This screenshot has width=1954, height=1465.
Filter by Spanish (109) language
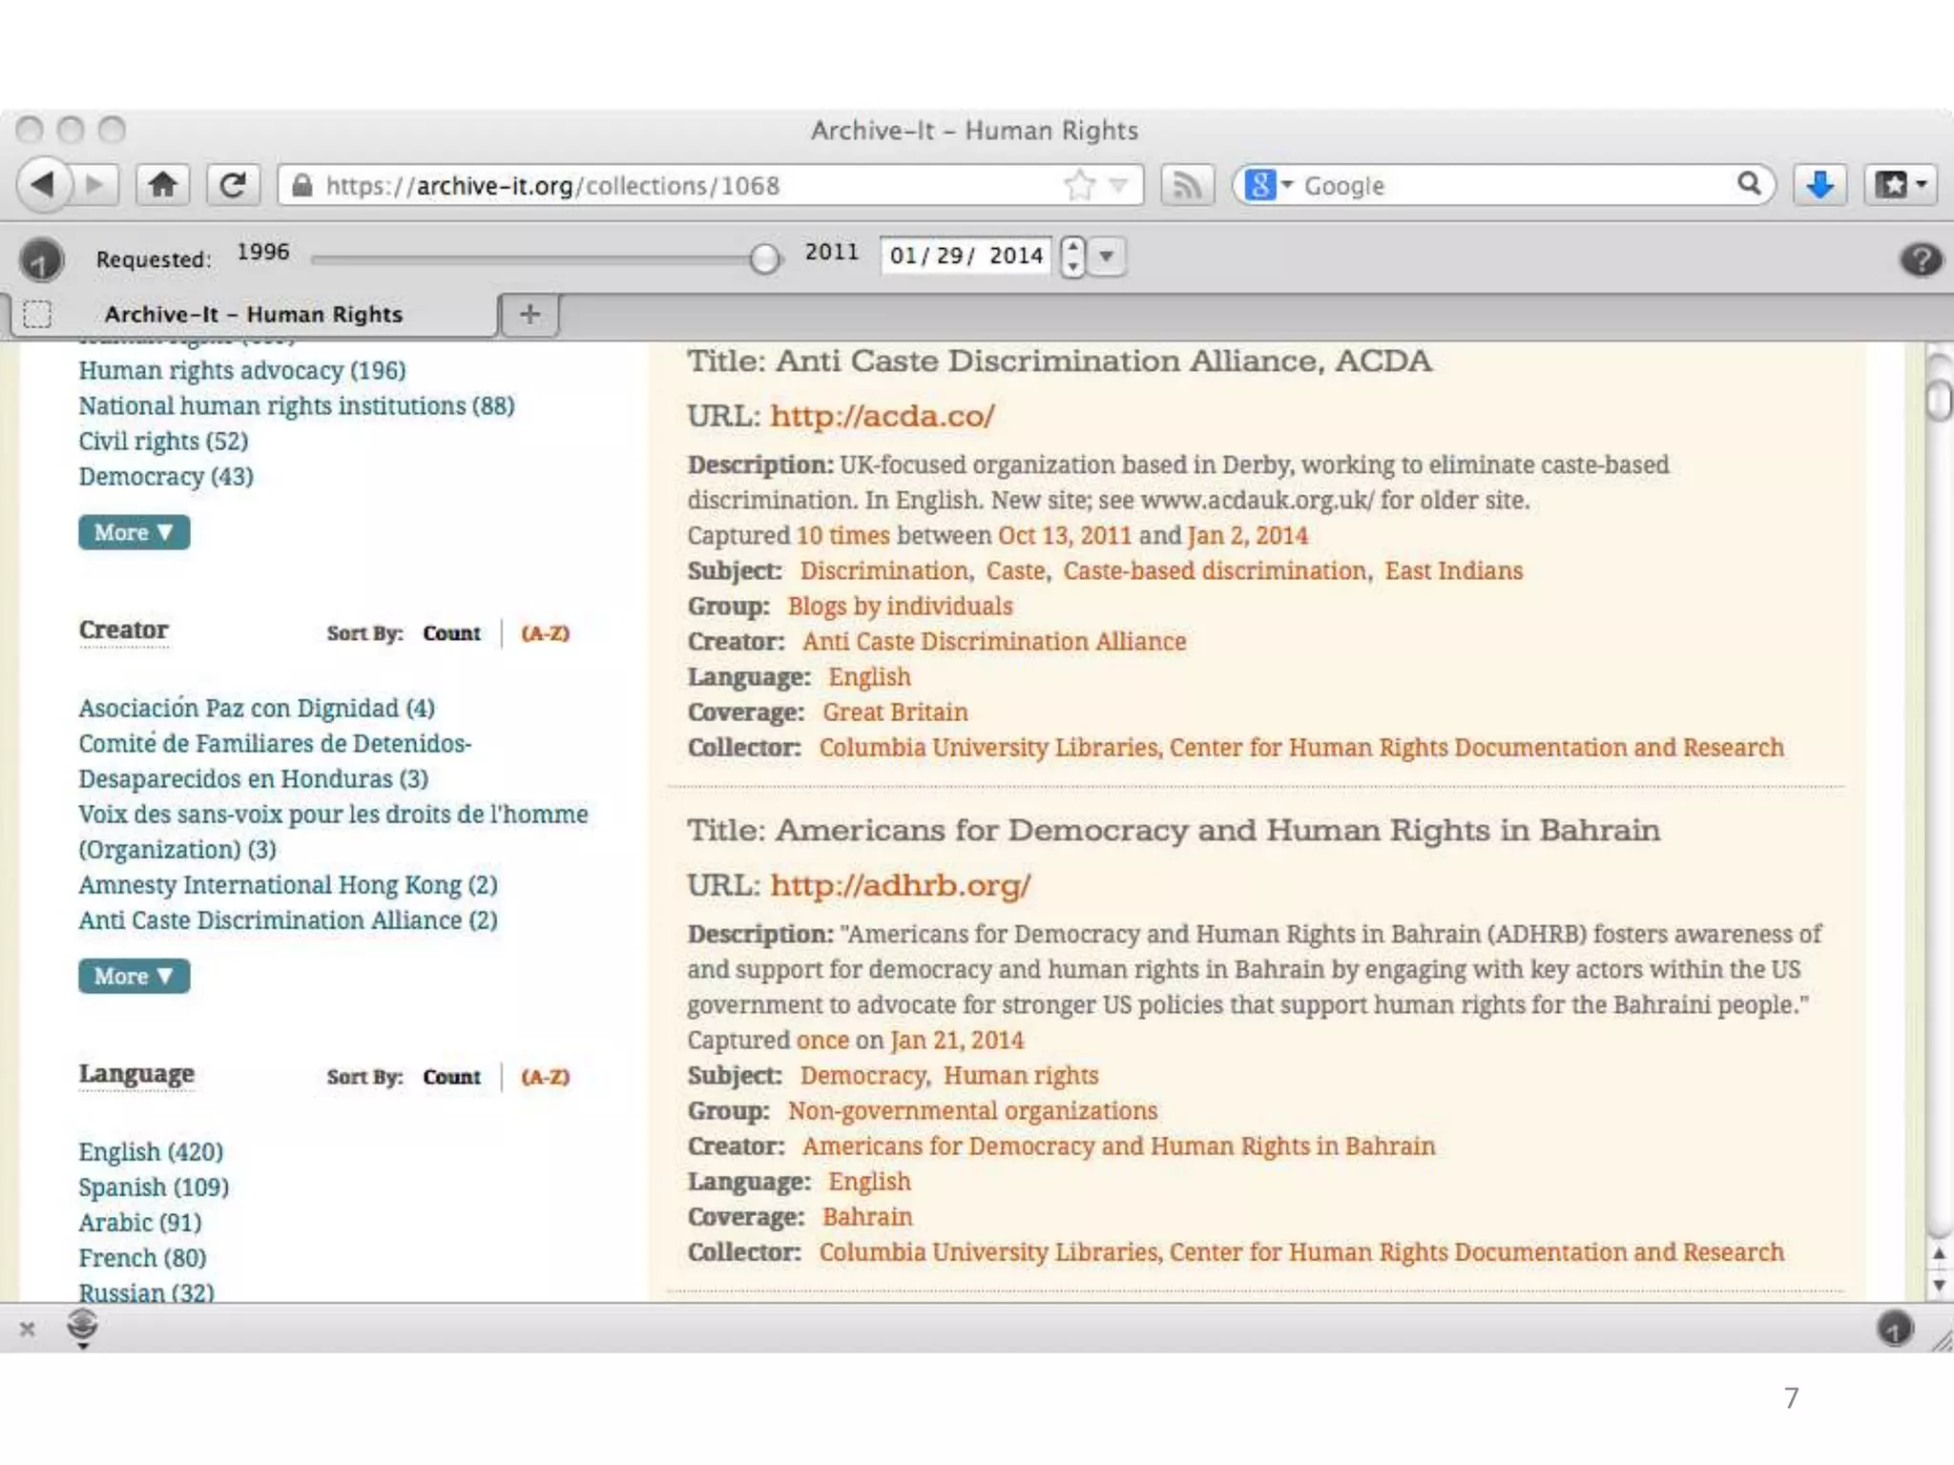pos(154,1187)
